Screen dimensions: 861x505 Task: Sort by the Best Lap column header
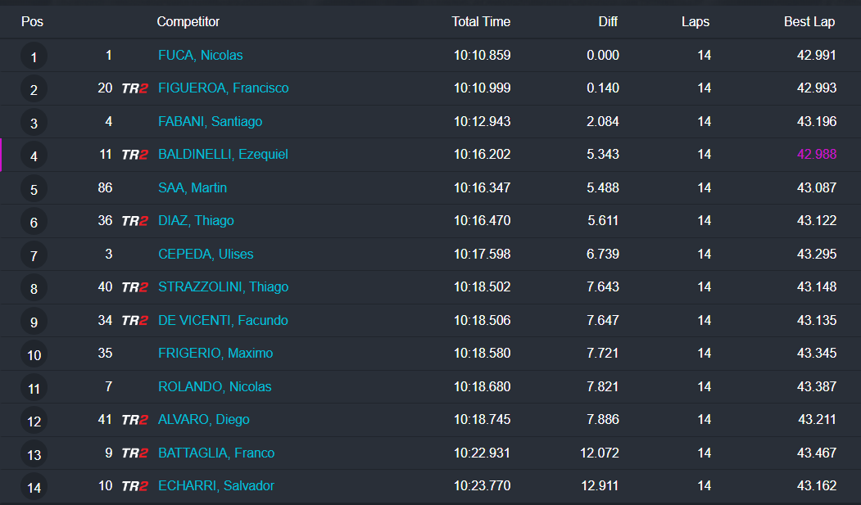click(x=809, y=22)
